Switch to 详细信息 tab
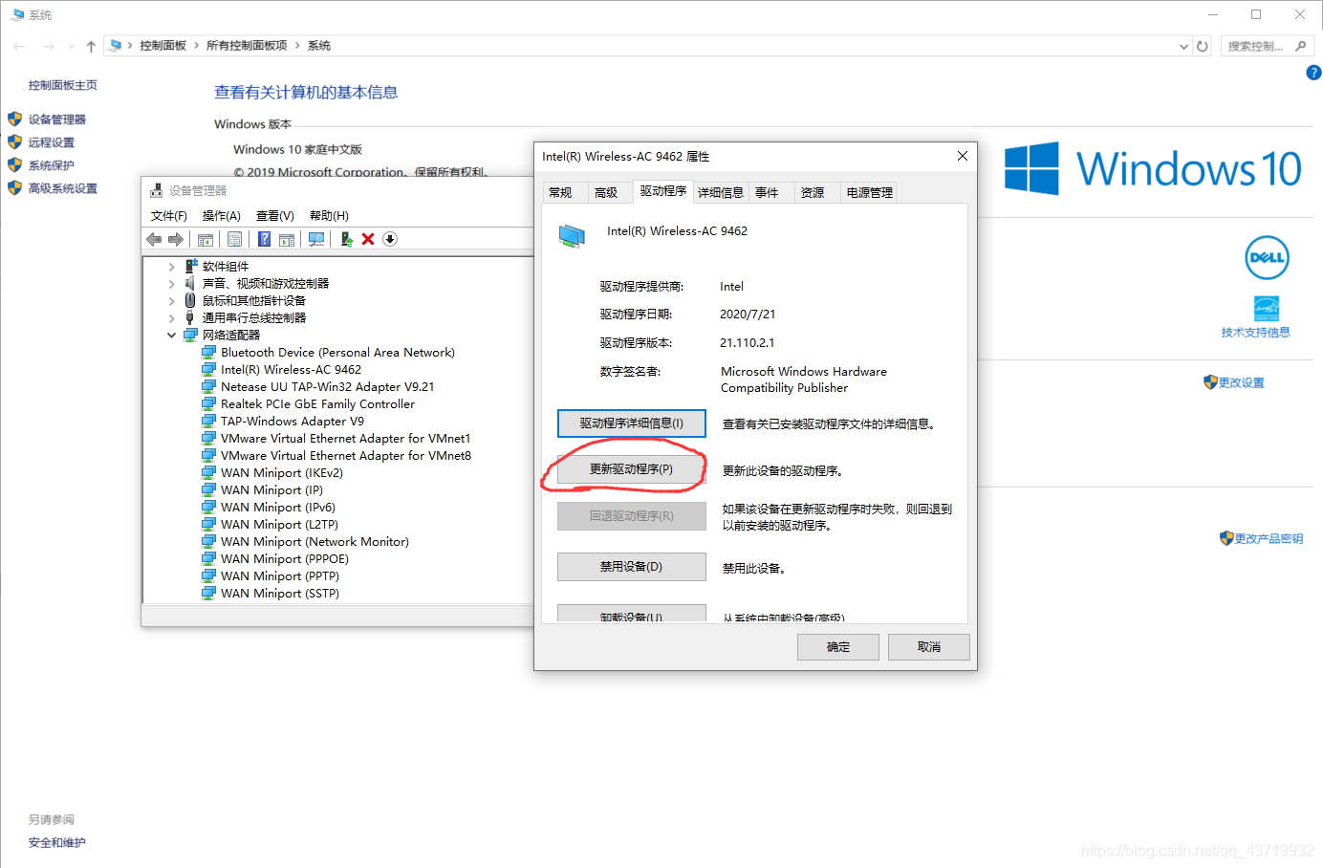Viewport: 1323px width, 868px height. click(x=721, y=192)
